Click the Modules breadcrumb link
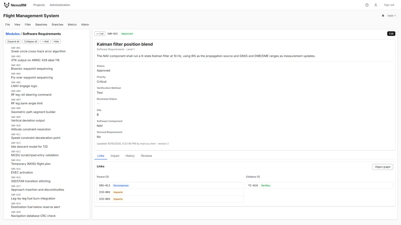Screen dimensions: 401x225 click(x=13, y=34)
